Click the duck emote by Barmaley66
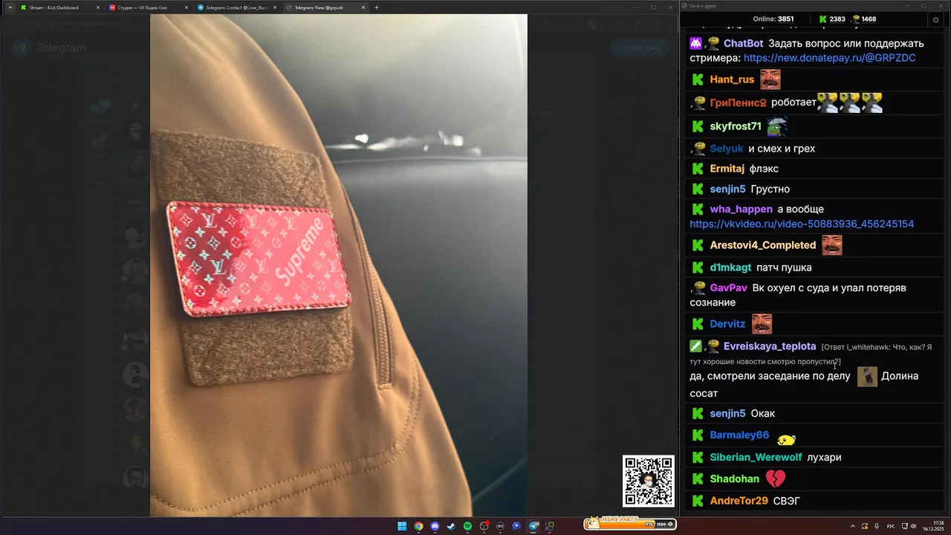Screen dimensions: 951x535 (x=786, y=438)
